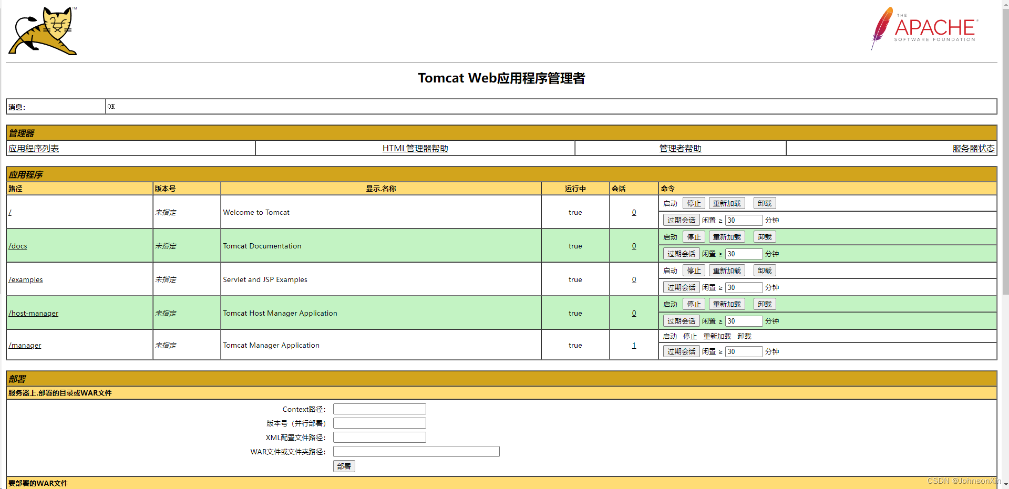This screenshot has height=489, width=1009.
Task: Click idle minutes field for /examples
Action: 744,287
